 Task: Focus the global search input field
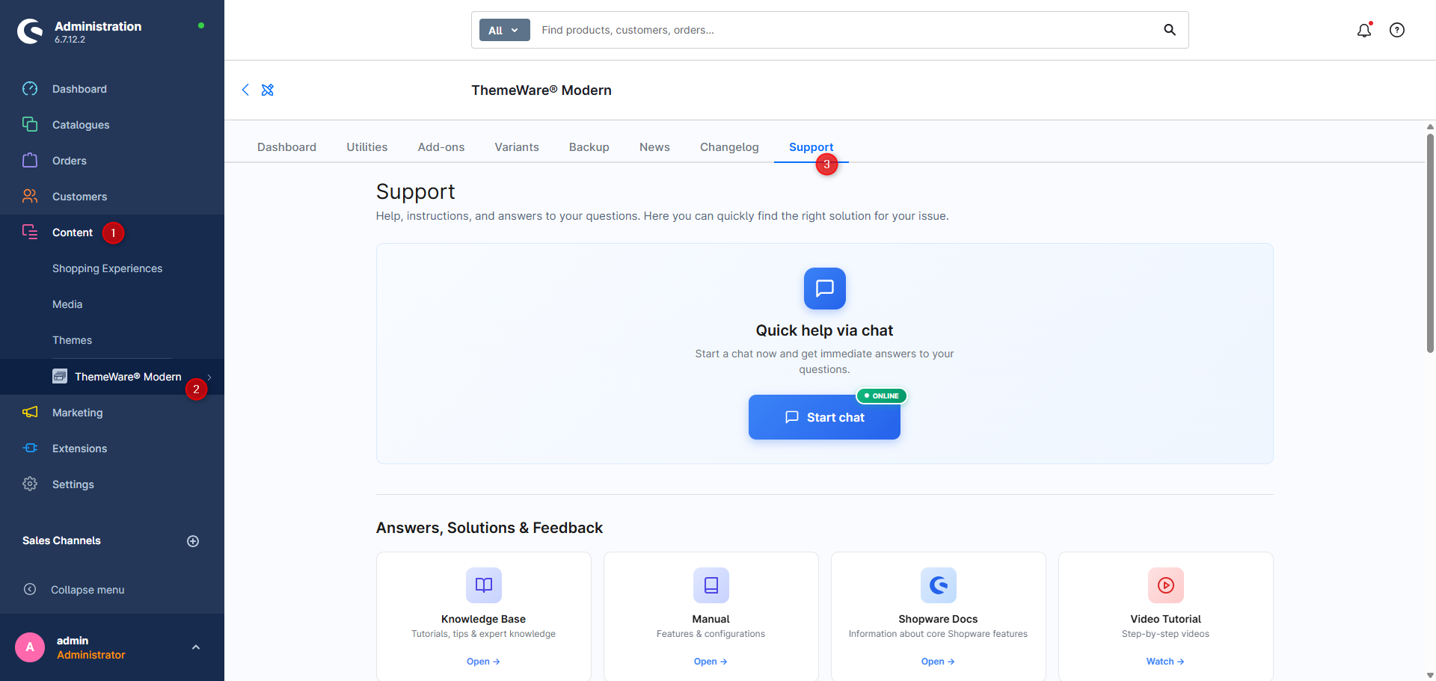[x=845, y=30]
